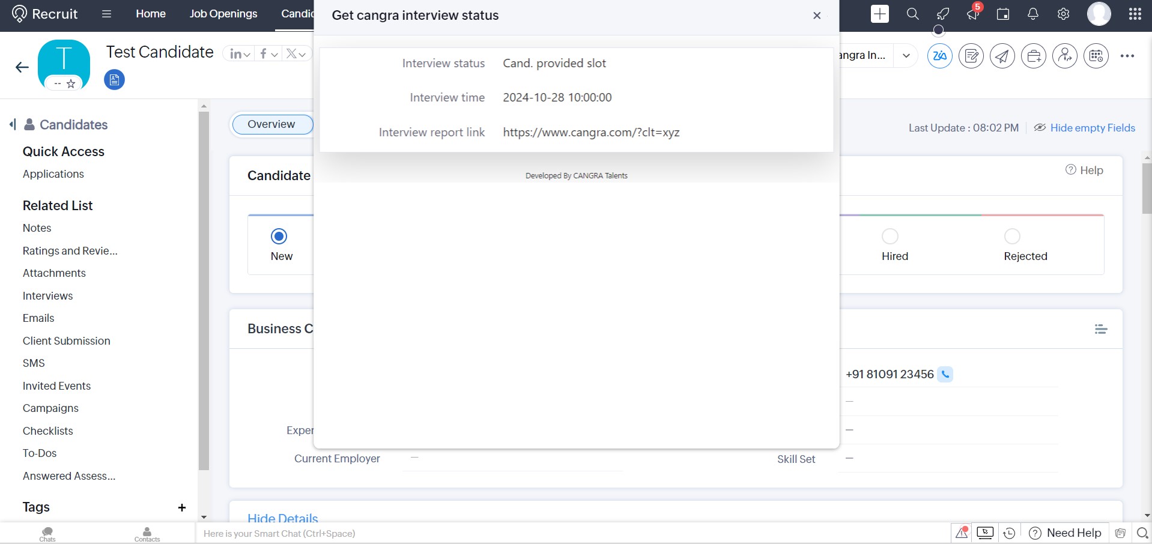The width and height of the screenshot is (1152, 544).
Task: Open Attachments related list
Action: pos(54,273)
